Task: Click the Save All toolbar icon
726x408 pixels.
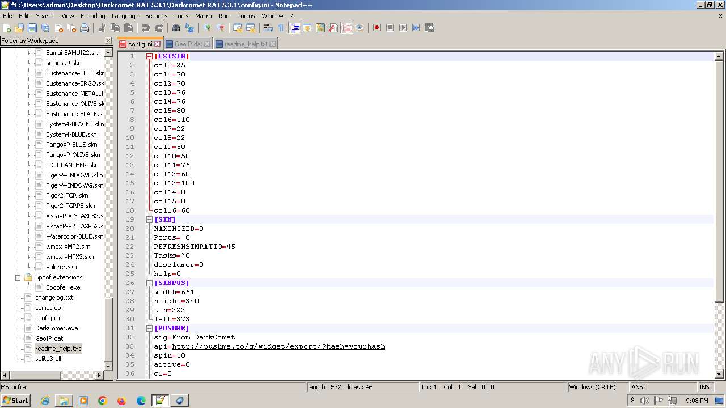Action: pos(45,28)
